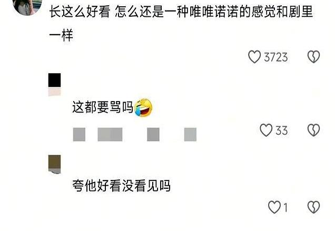Screen dimensions: 335x231
Task: Click the widest gray blurred block
Action: coord(110,135)
